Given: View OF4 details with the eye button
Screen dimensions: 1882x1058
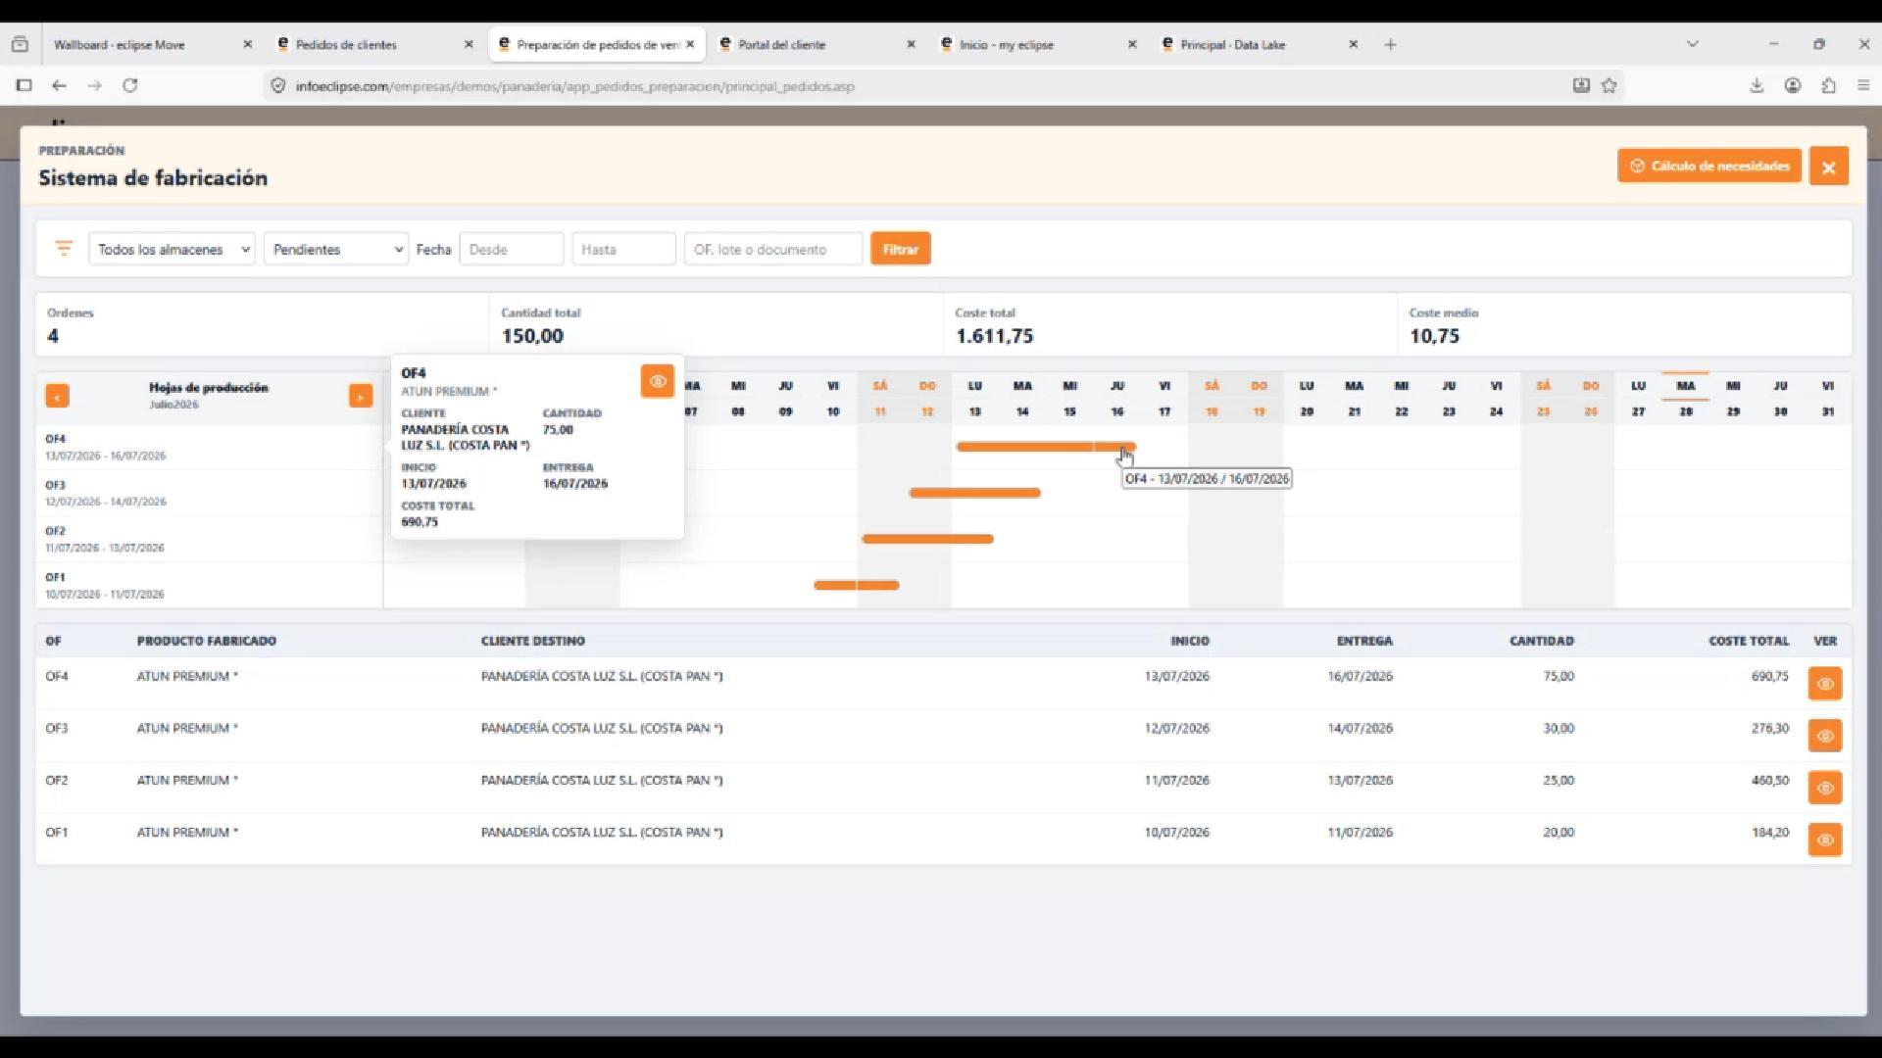Looking at the screenshot, I should (1824, 684).
